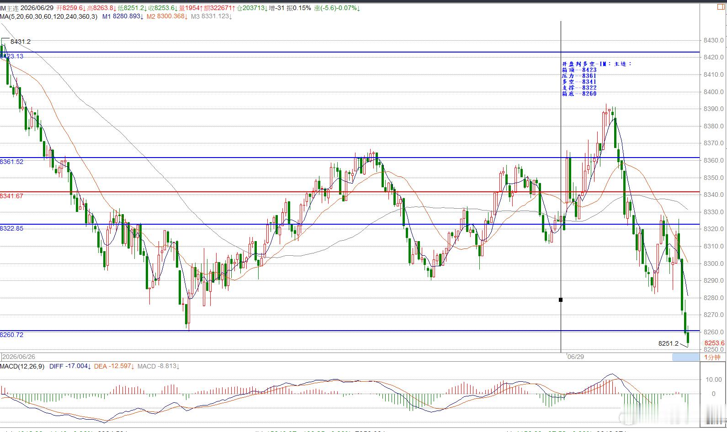727x432 pixels.
Task: Click the black square handle on vertical line
Action: tap(561, 300)
